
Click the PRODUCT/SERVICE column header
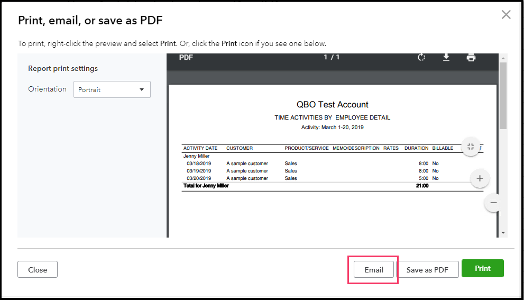tap(307, 148)
